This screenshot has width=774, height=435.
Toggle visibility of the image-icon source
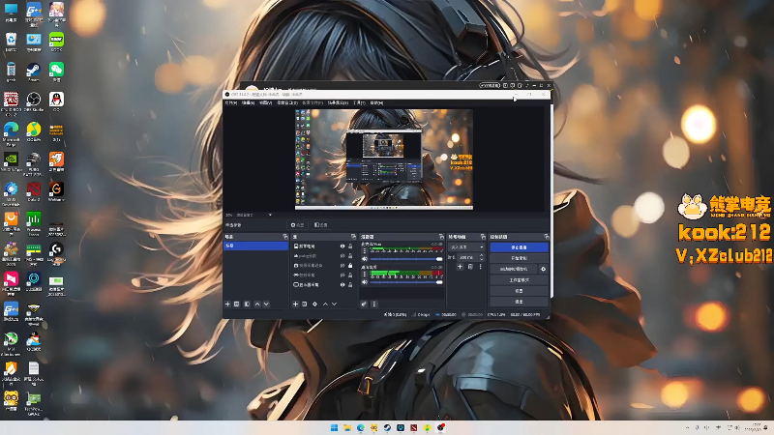[x=342, y=256]
